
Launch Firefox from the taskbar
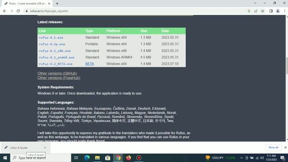tap(128, 158)
